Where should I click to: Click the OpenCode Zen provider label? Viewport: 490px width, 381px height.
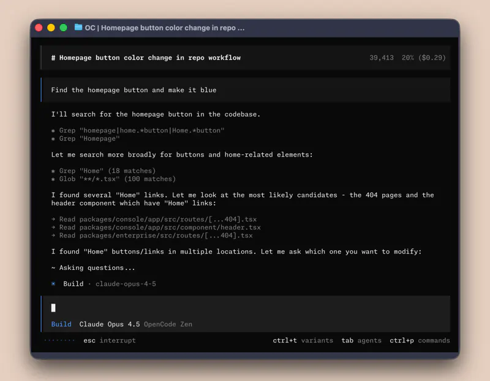tap(168, 324)
